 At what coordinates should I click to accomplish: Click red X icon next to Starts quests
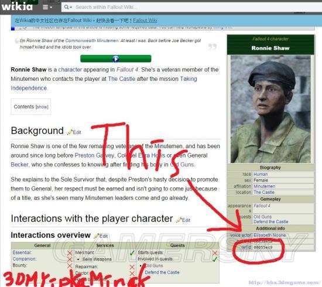pyautogui.click(x=215, y=253)
